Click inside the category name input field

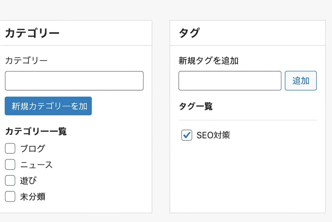[74, 81]
